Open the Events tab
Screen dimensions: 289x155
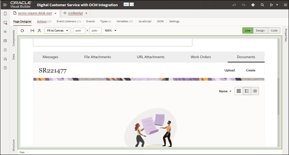90,21
